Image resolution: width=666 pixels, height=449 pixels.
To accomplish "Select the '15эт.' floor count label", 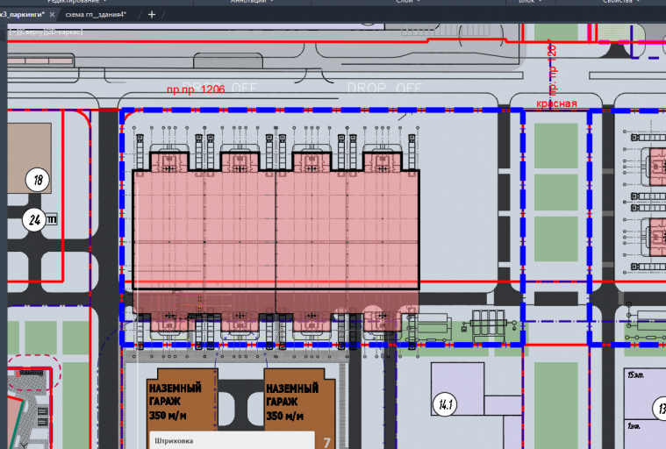I will click(x=636, y=375).
